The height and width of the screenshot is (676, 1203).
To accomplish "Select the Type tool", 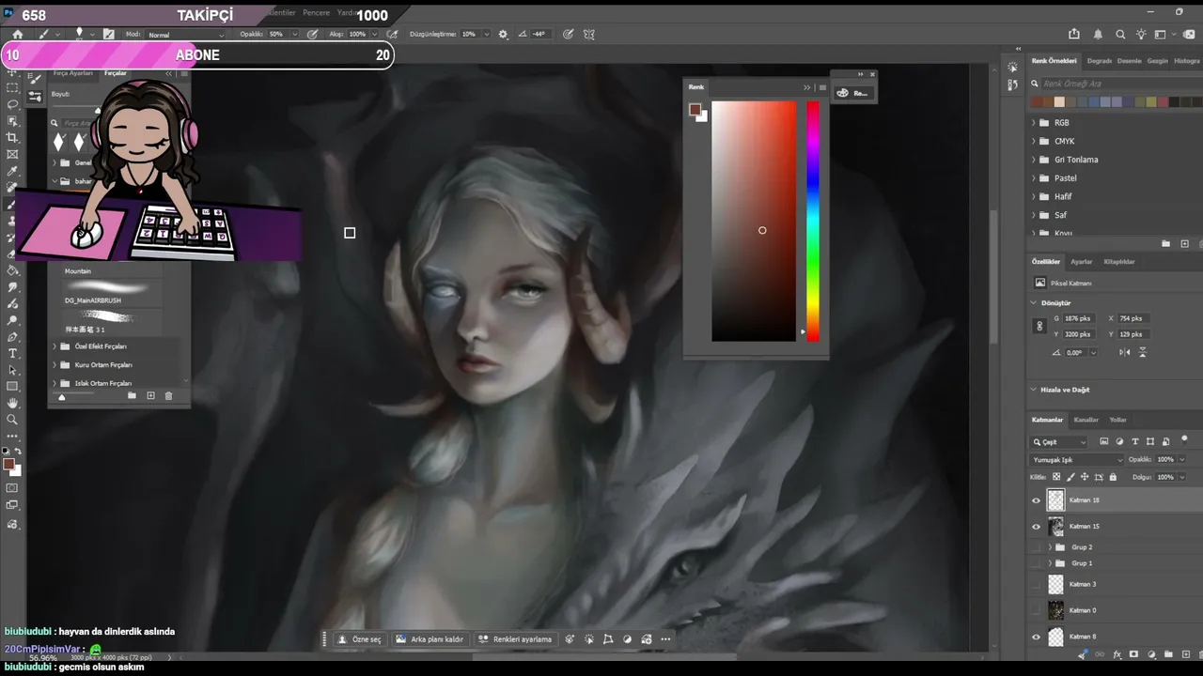I will (13, 353).
